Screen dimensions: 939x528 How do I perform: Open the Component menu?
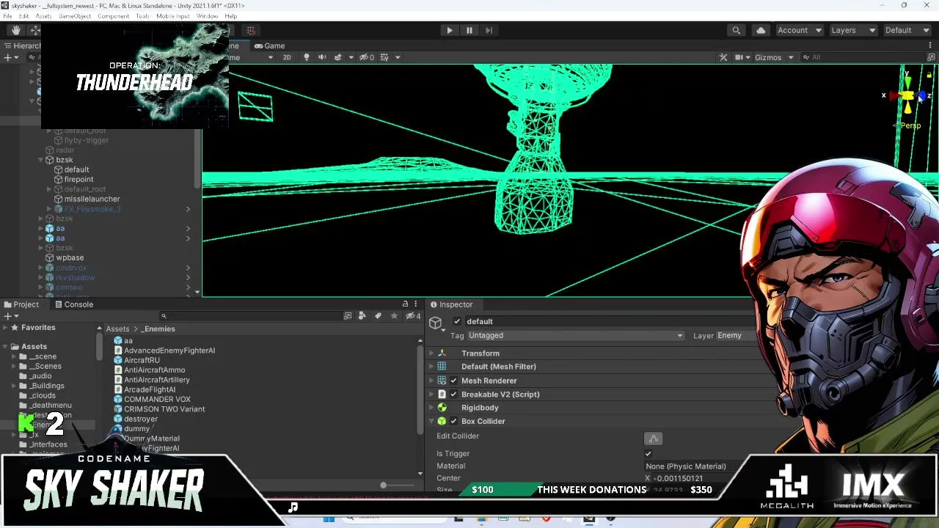[x=114, y=16]
